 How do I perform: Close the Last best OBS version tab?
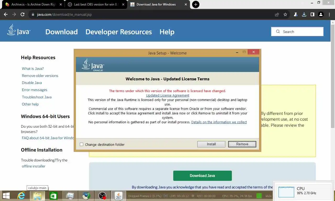click(x=123, y=4)
